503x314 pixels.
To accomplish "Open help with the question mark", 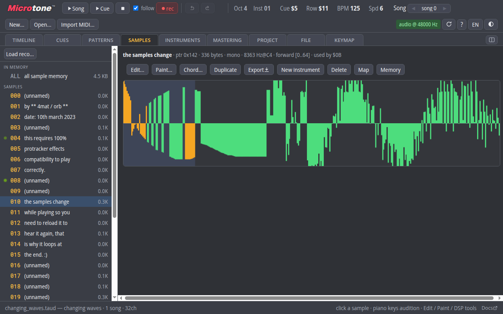I will pyautogui.click(x=462, y=24).
